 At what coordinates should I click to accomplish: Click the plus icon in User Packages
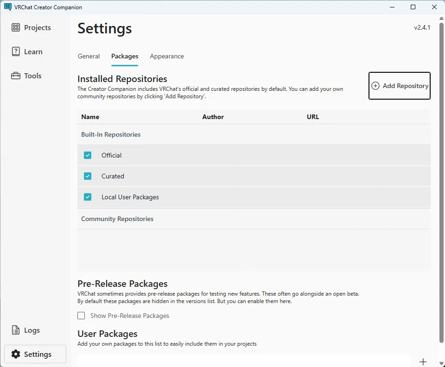[423, 361]
